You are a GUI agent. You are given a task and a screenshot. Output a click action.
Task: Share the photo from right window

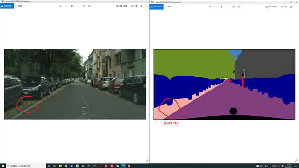click(284, 7)
